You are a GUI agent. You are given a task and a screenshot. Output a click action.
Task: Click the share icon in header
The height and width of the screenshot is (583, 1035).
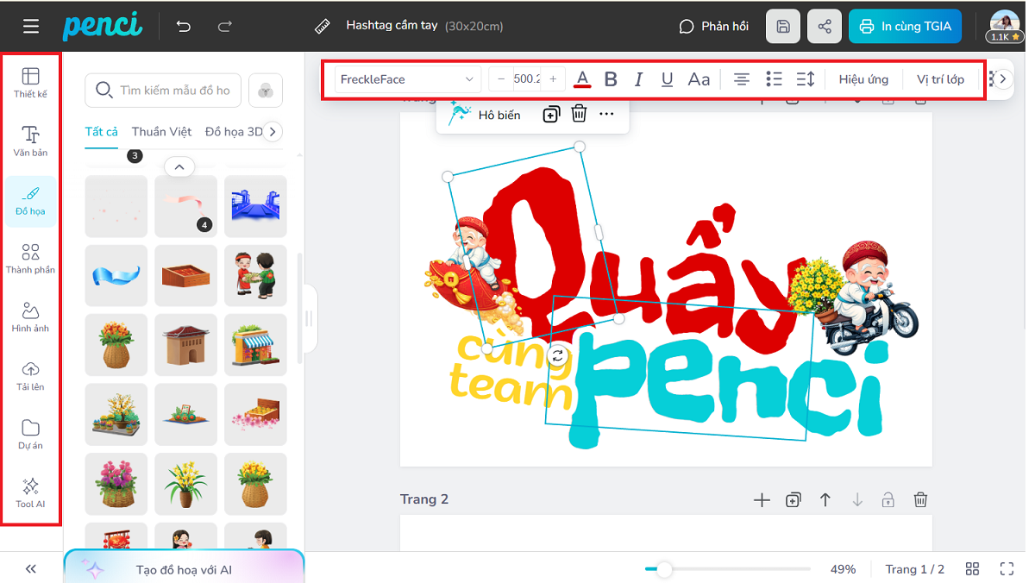click(x=825, y=27)
